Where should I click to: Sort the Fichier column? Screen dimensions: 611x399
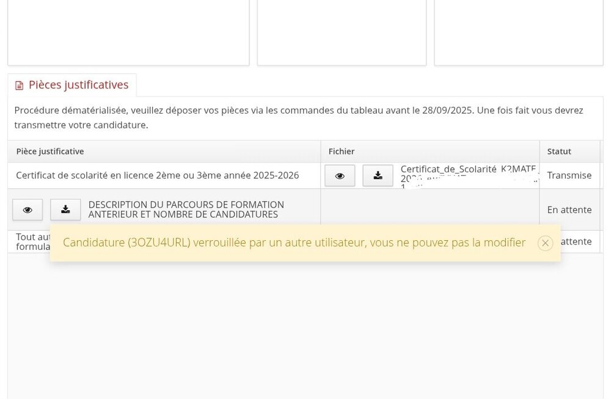click(341, 151)
